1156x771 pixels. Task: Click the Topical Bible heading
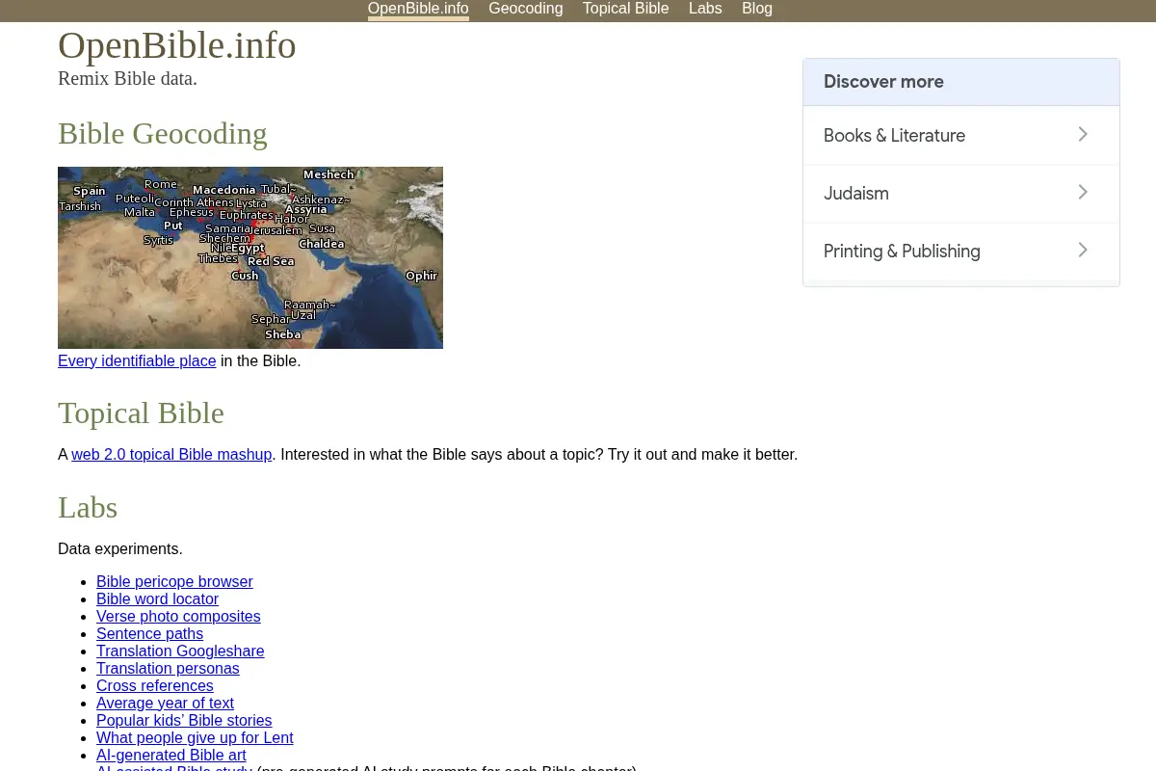(141, 412)
